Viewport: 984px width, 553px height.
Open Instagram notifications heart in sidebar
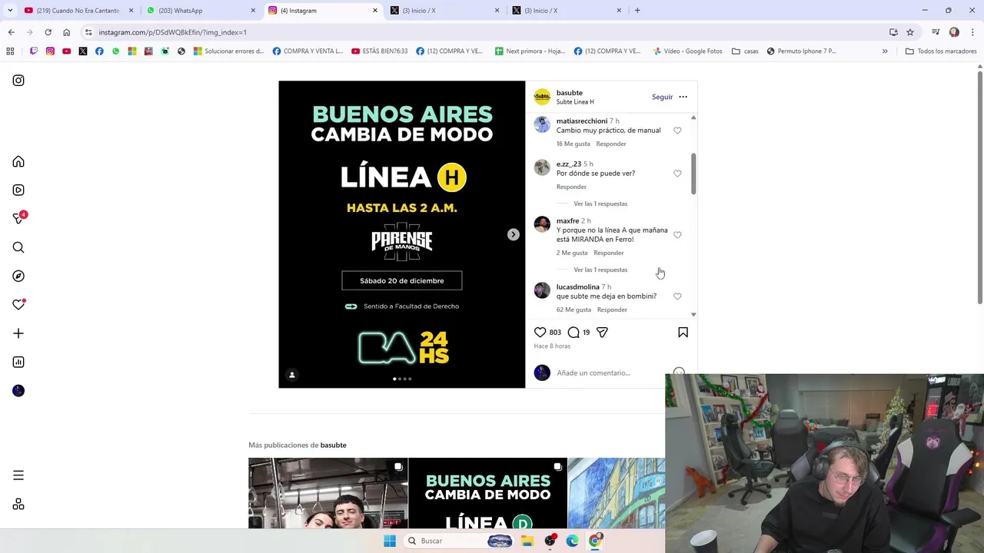[18, 305]
